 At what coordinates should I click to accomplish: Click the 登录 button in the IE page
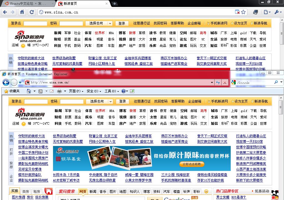click(x=122, y=101)
